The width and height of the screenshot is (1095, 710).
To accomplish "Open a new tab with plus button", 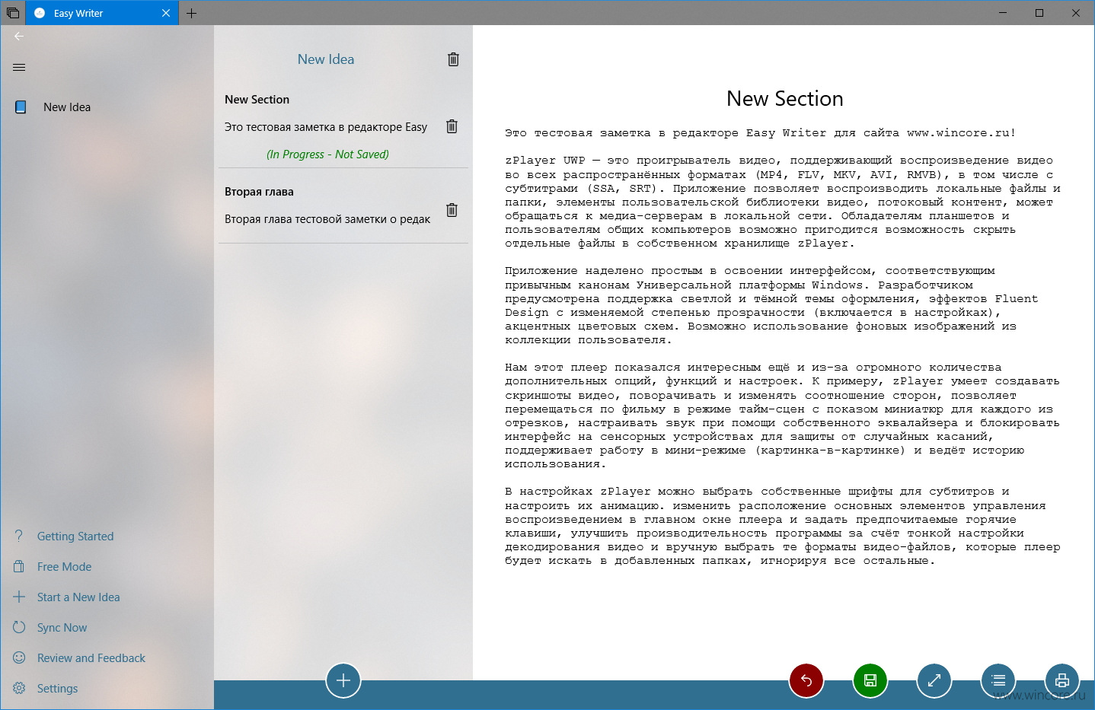I will pos(191,13).
